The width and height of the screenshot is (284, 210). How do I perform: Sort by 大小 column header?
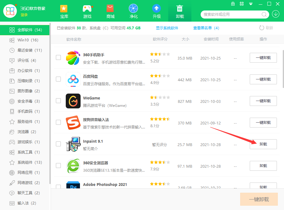click(x=185, y=39)
